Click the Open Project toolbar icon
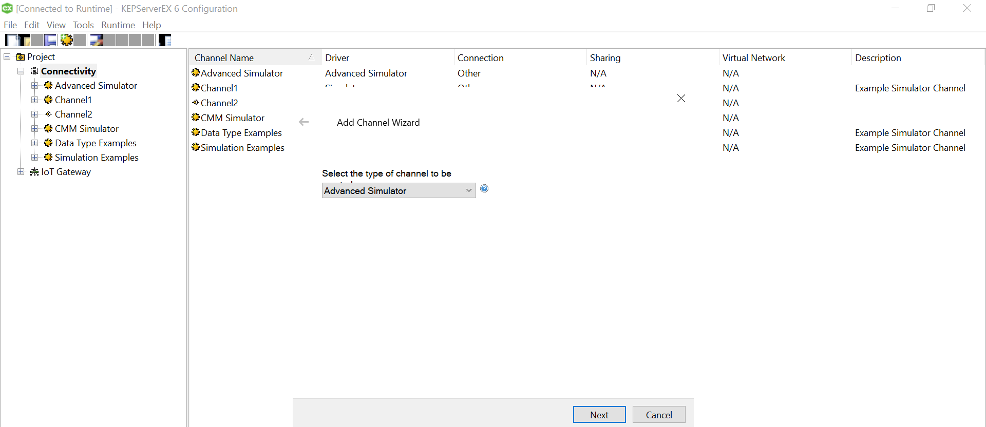Image resolution: width=986 pixels, height=427 pixels. (24, 40)
